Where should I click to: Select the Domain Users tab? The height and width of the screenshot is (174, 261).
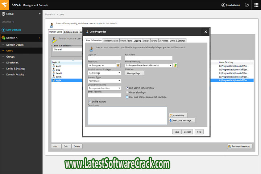55,32
